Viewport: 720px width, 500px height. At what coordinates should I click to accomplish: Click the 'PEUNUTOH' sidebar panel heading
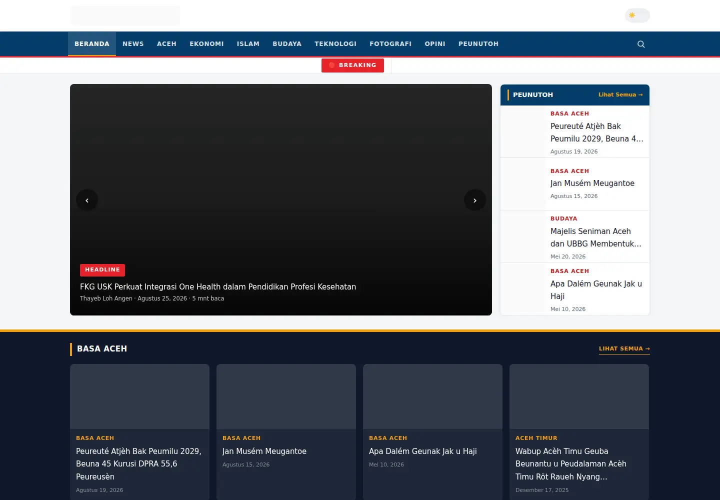click(x=533, y=94)
